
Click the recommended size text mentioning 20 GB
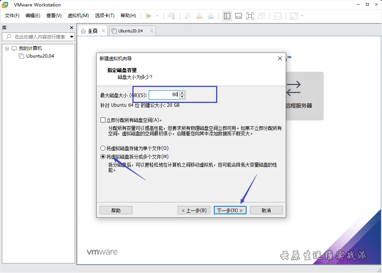140,106
